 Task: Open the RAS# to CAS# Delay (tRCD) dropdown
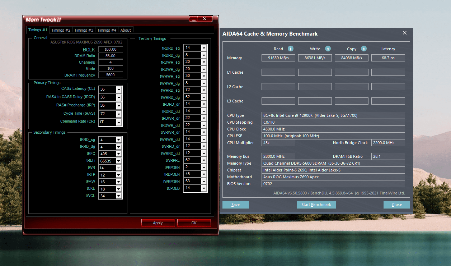click(119, 98)
